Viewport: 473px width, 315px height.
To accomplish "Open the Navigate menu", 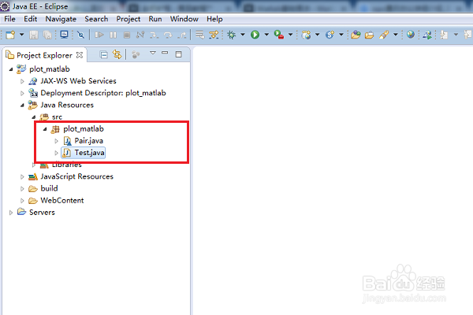I will pos(61,19).
